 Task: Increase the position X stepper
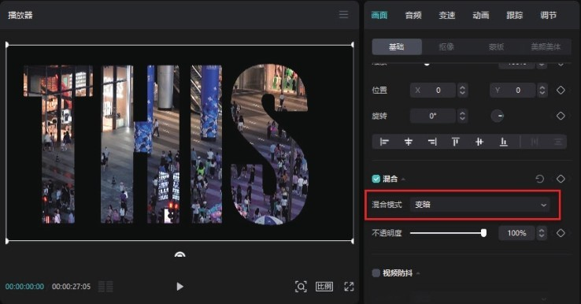pos(462,87)
